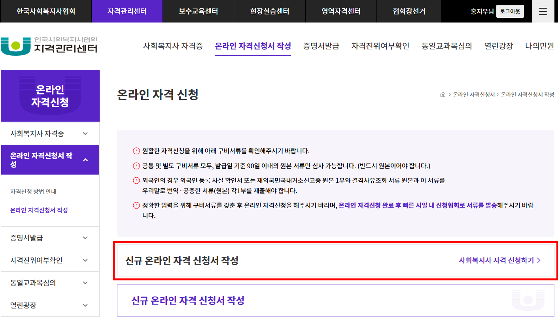
Task: Click 온라인 자격신청서 breadcrumb link
Action: [x=474, y=95]
